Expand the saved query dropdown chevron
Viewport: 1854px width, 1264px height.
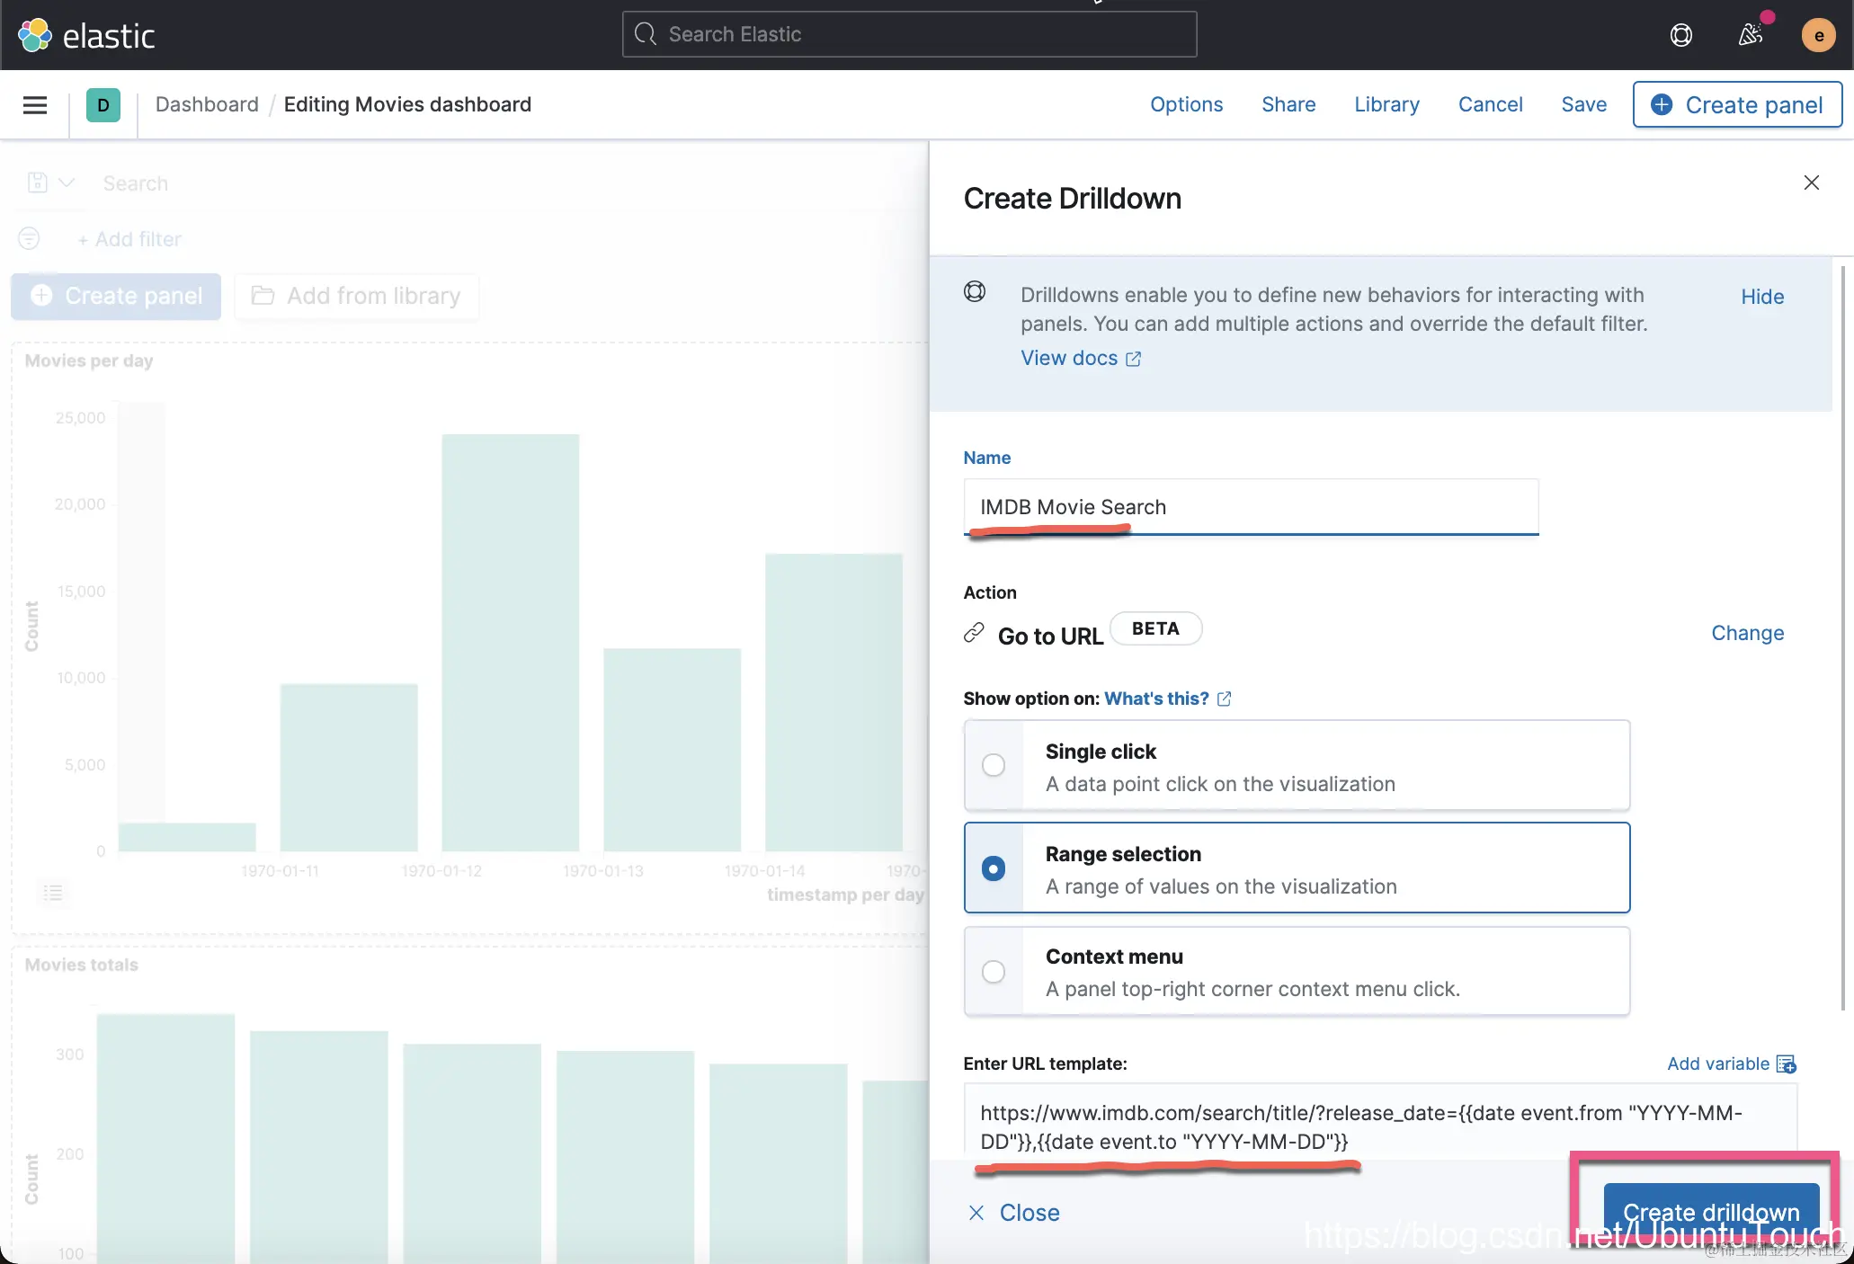tap(67, 182)
